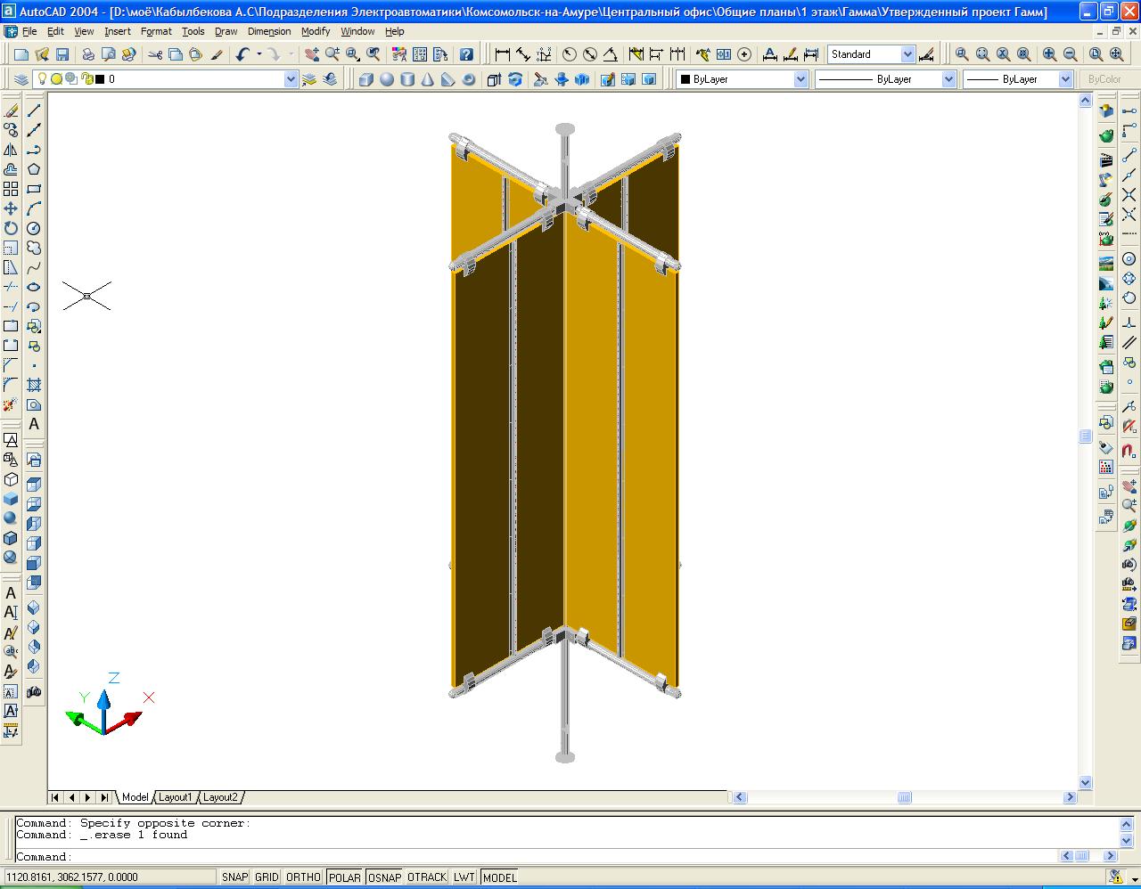Click the LWT lineweight button
This screenshot has height=889, width=1141.
[x=464, y=877]
